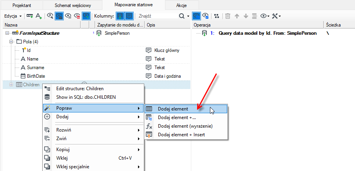
Task: Expand the Children tree node
Action: 11,85
